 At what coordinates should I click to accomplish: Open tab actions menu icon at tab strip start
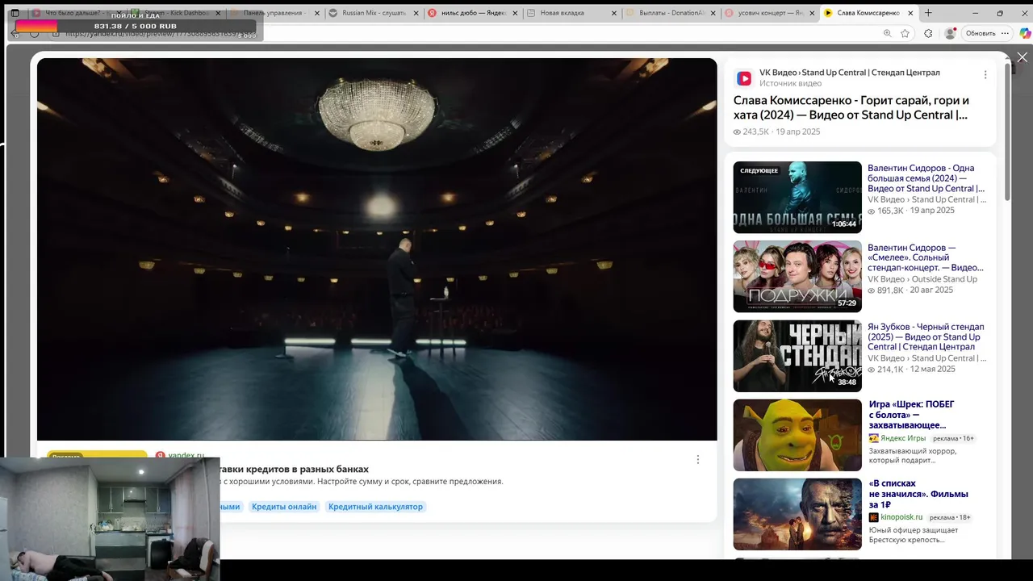(x=15, y=13)
